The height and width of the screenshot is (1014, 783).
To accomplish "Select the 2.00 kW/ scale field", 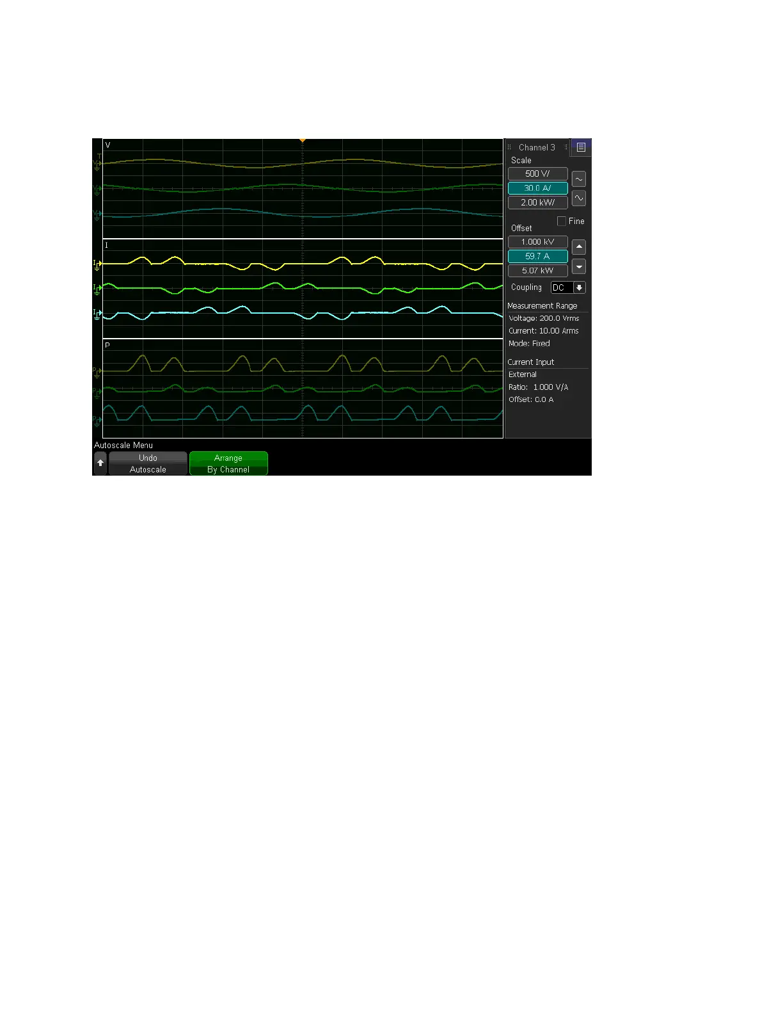I will (537, 202).
